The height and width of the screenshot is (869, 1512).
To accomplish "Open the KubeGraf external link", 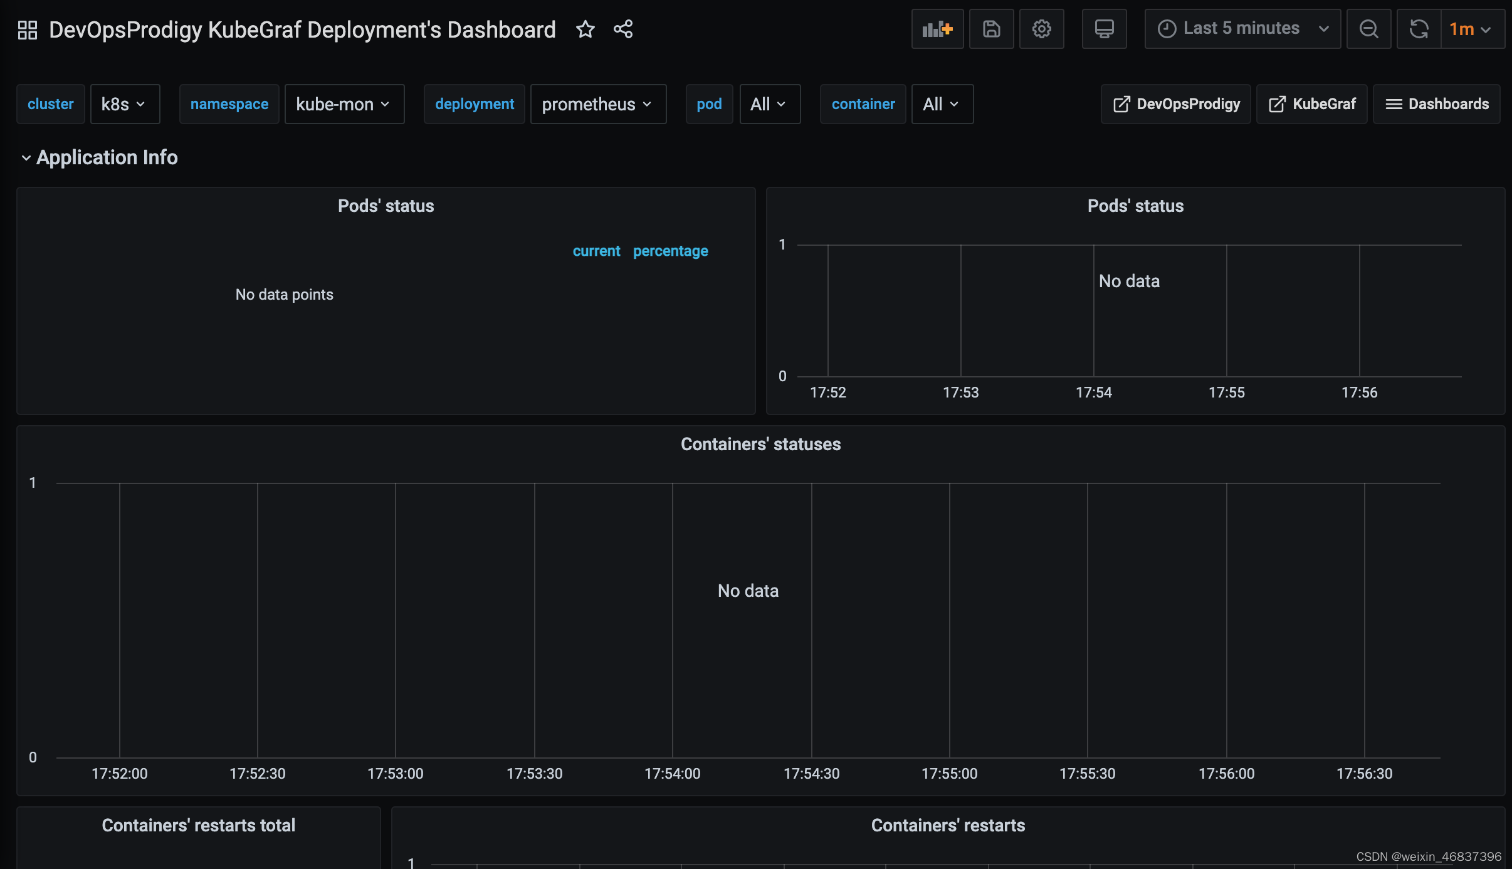I will point(1311,104).
